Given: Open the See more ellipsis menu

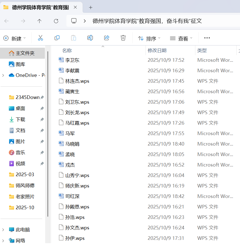Looking at the screenshot, I should click(x=207, y=38).
